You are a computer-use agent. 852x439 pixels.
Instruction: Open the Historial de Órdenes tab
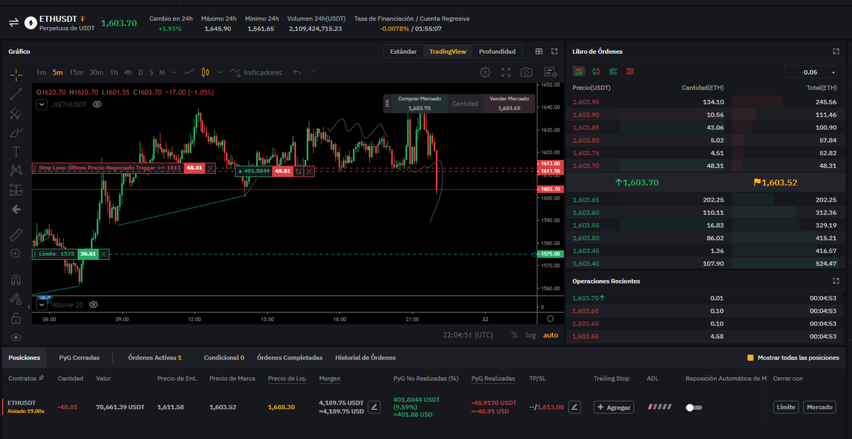tap(366, 357)
